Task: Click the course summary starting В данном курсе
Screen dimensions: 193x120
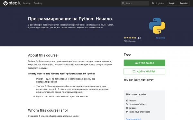Action: (x=71, y=26)
